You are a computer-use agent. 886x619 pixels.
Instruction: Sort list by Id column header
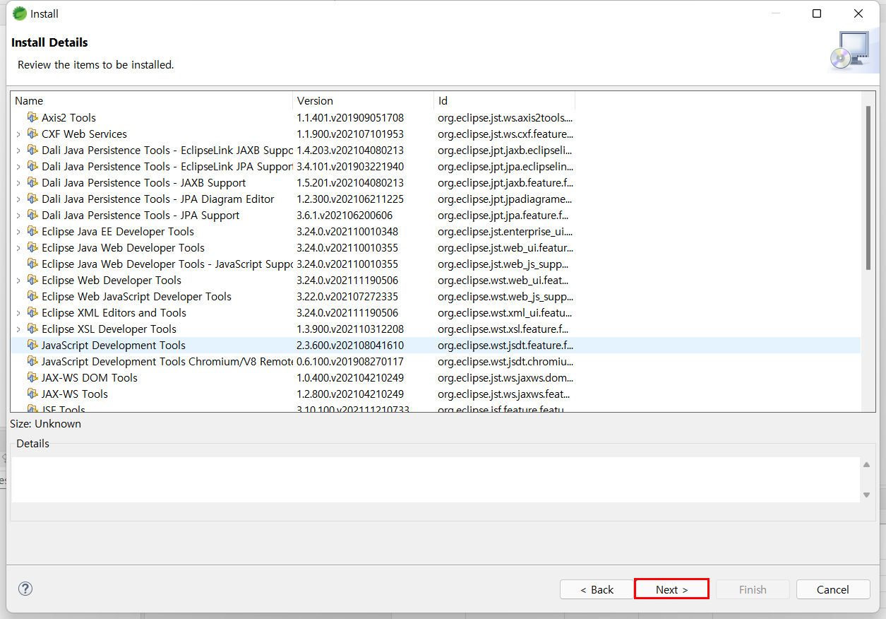[x=505, y=100]
